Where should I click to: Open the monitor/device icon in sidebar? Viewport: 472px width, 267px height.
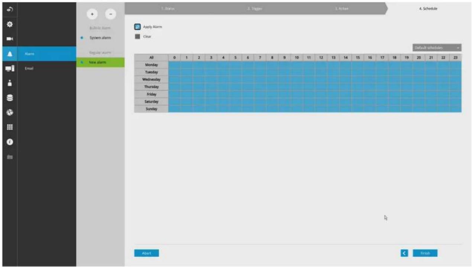[x=10, y=68]
